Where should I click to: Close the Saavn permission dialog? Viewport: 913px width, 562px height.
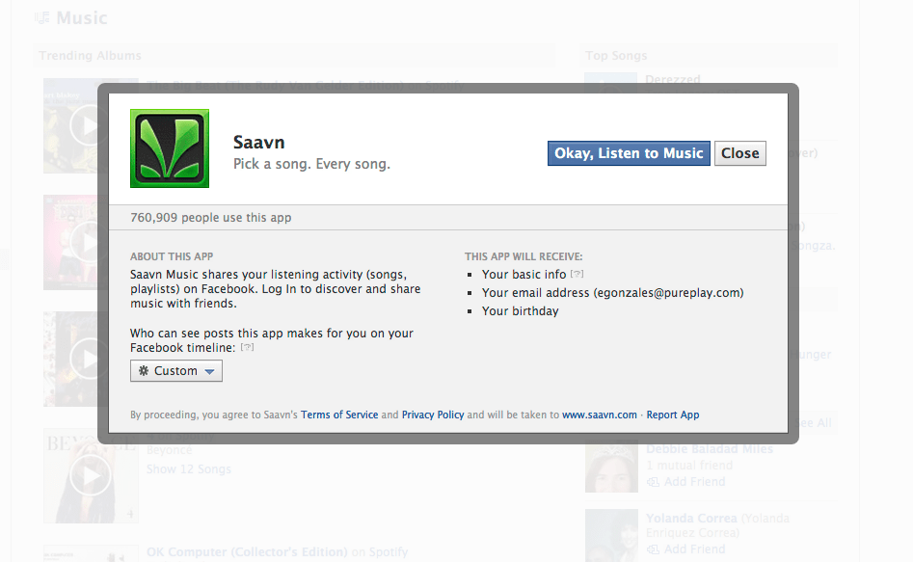point(740,153)
